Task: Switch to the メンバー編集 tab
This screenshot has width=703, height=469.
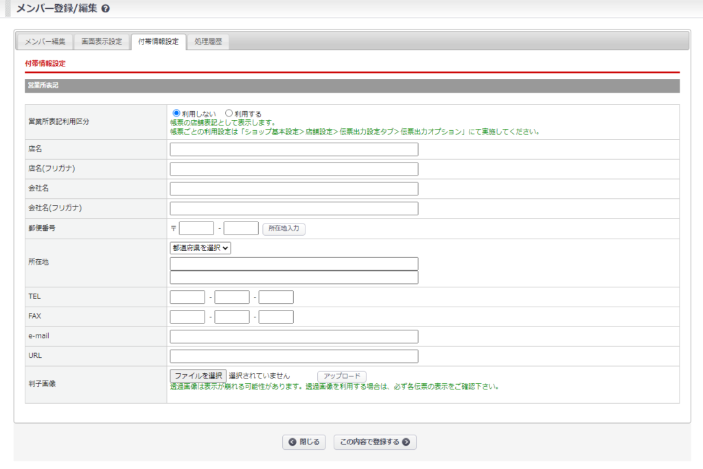Action: coord(45,42)
